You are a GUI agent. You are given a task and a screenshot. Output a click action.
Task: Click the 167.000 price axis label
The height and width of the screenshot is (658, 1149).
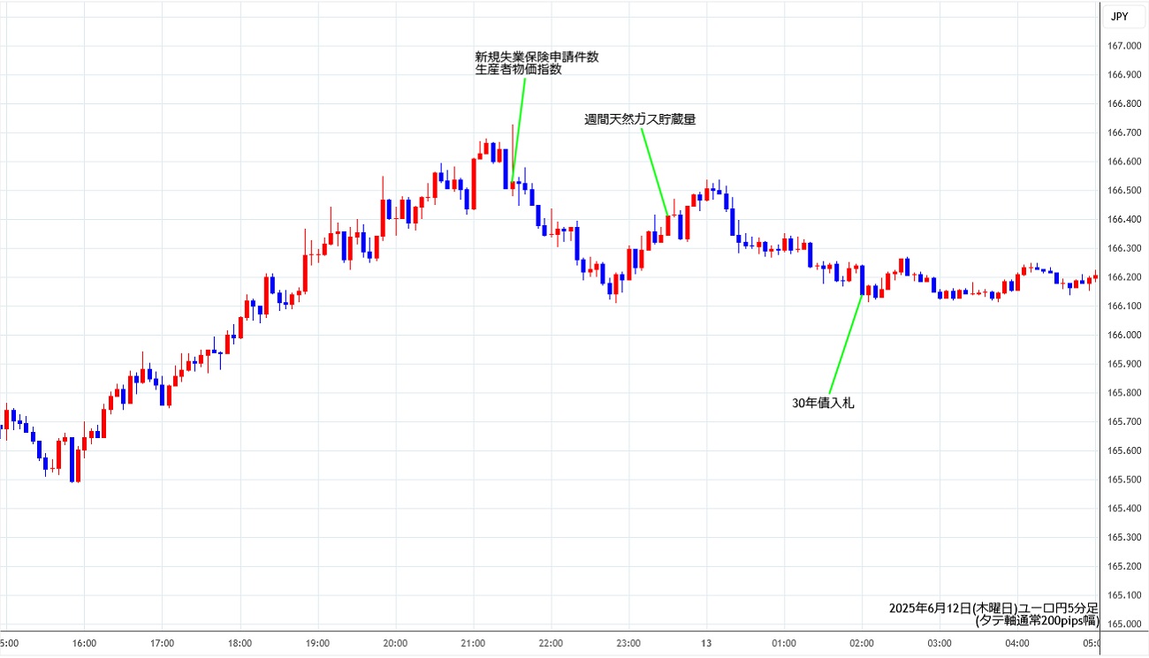(1125, 46)
